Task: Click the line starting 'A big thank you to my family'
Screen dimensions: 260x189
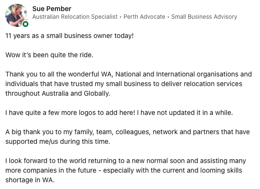Action: [128, 132]
